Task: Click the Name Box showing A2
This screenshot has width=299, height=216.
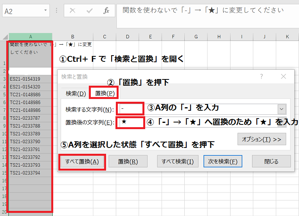Action: [26, 11]
